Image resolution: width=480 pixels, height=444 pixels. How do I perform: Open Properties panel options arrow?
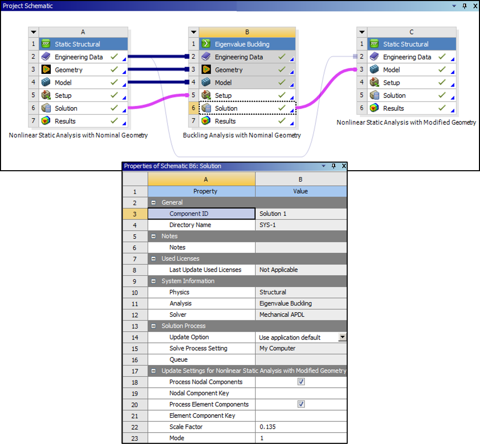coord(324,166)
